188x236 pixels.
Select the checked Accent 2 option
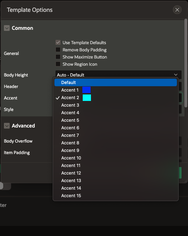[x=116, y=98]
